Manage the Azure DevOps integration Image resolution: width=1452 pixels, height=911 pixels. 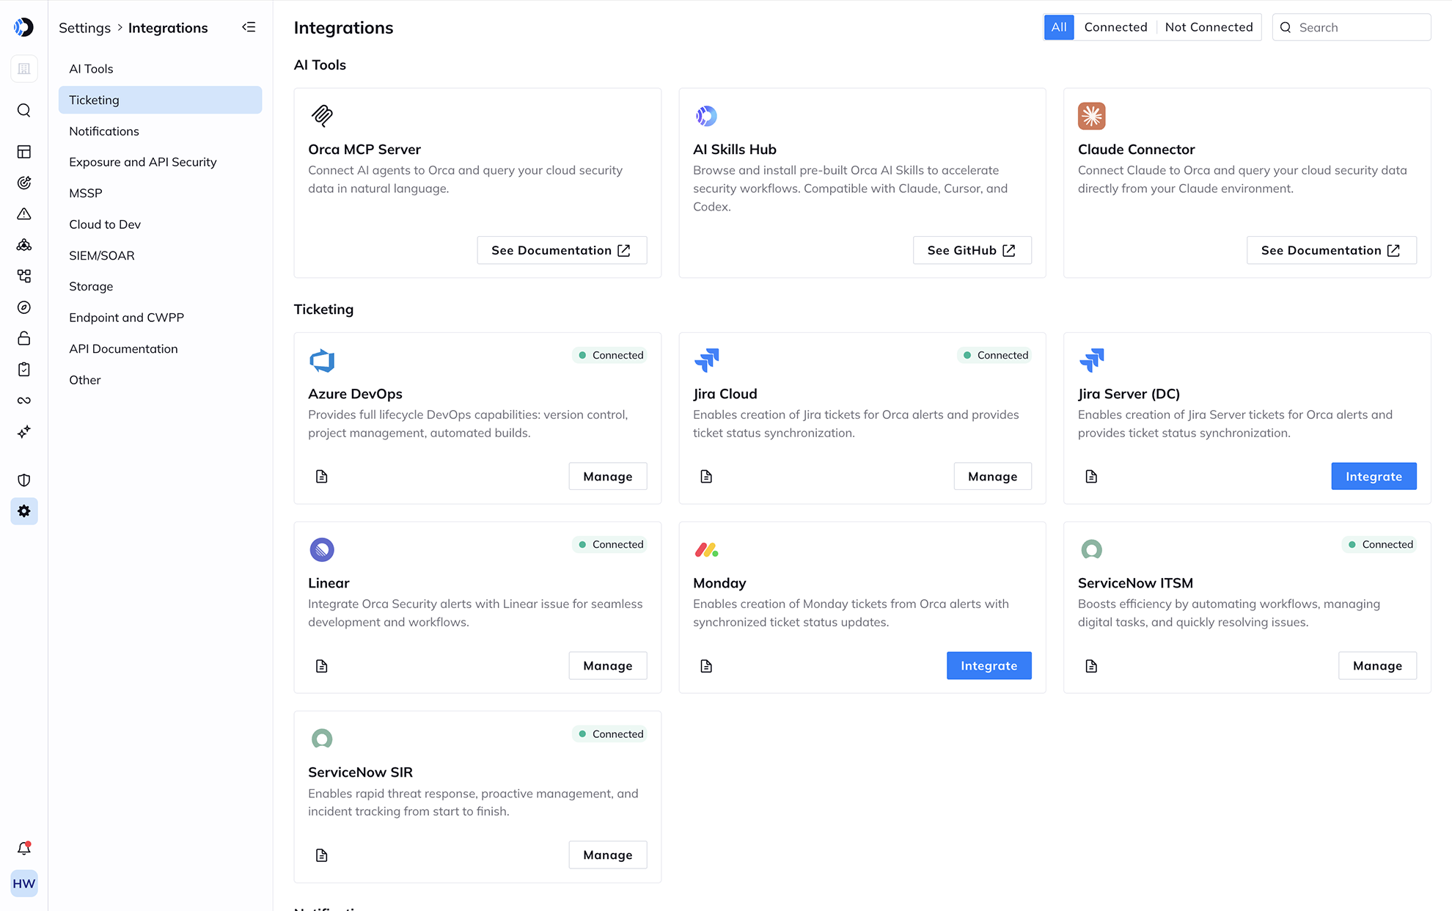[607, 476]
